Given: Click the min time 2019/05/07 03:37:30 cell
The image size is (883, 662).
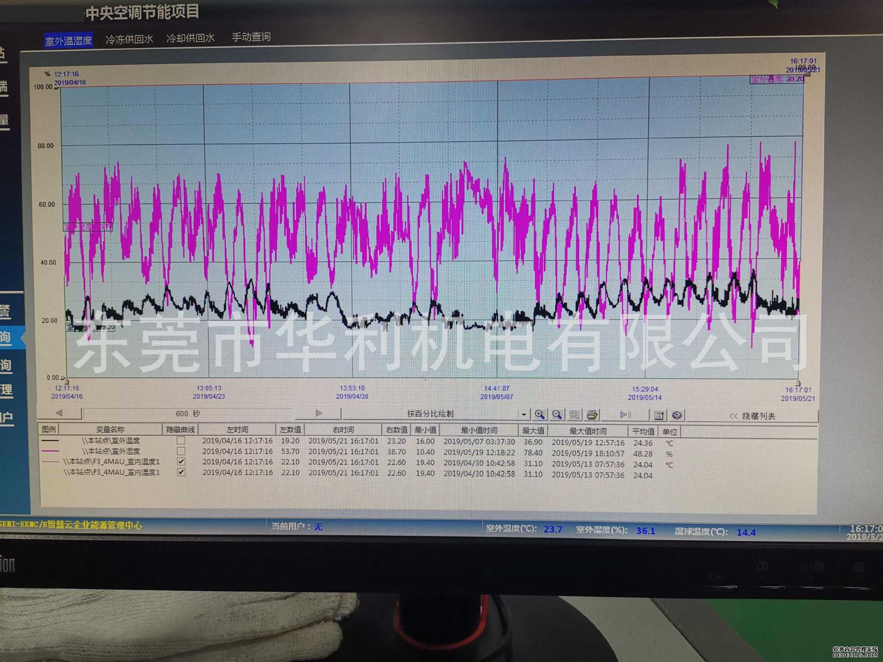Looking at the screenshot, I should pos(479,441).
